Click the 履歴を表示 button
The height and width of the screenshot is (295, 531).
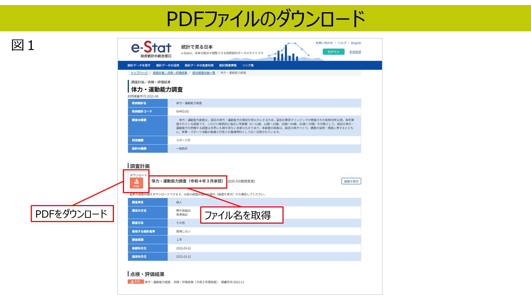point(351,181)
